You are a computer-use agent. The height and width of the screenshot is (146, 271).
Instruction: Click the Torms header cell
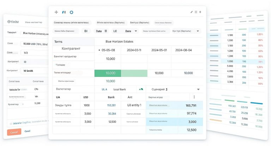point(73,42)
